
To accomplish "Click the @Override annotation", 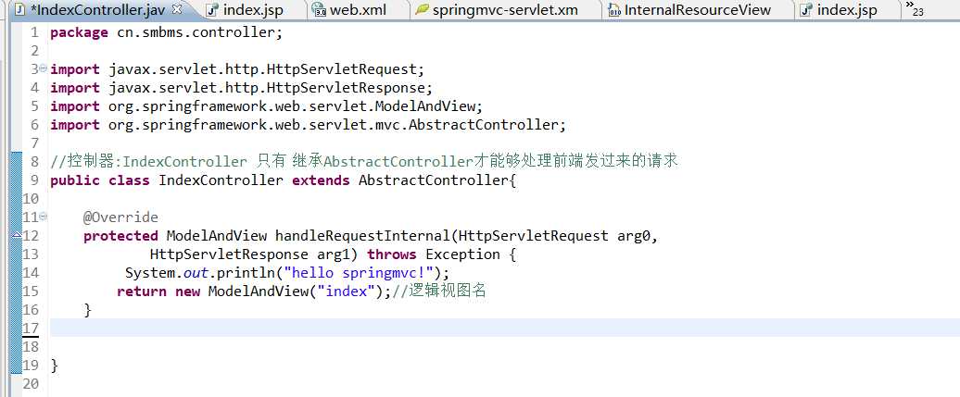I will click(120, 217).
